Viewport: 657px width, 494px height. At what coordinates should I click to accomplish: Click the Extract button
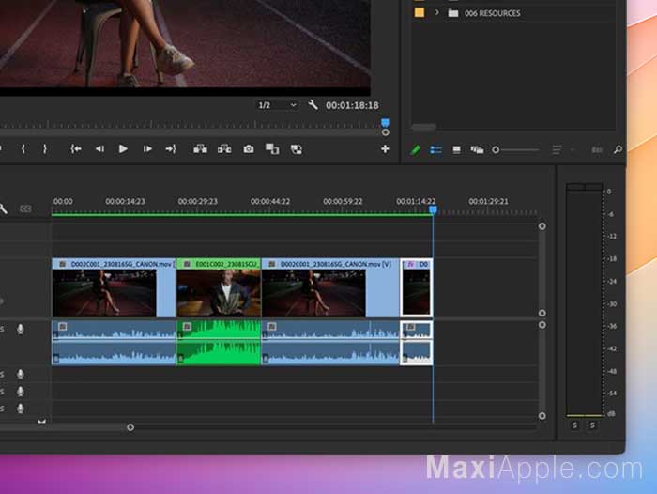tap(224, 149)
